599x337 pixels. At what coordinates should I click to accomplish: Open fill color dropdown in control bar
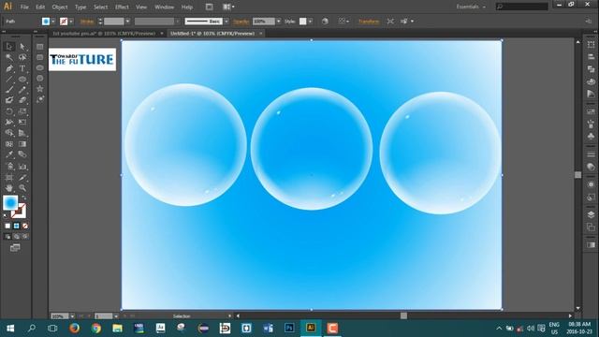[x=53, y=22]
